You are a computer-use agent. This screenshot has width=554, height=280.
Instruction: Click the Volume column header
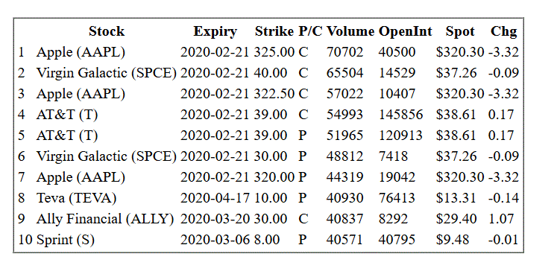350,31
